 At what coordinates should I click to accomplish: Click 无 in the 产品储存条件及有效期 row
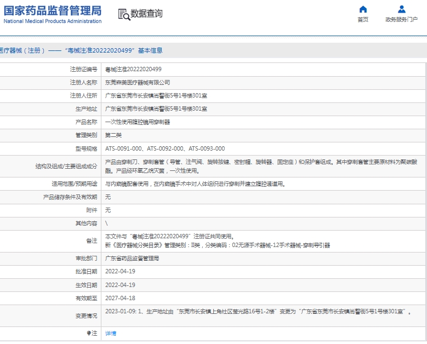108,197
